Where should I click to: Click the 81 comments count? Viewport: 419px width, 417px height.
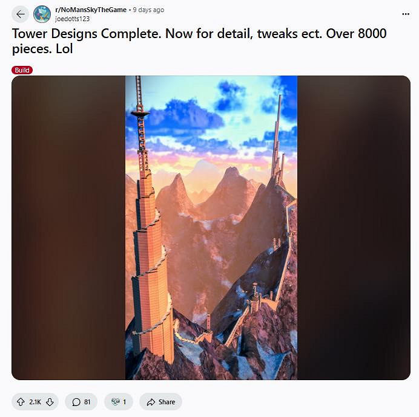click(87, 402)
